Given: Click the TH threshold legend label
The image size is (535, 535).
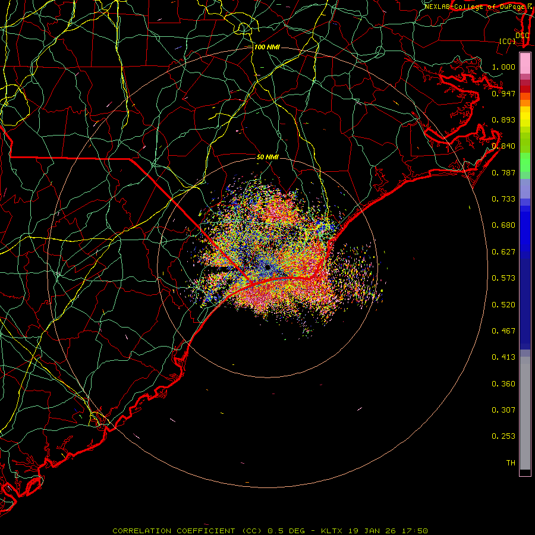Looking at the screenshot, I should coord(511,463).
